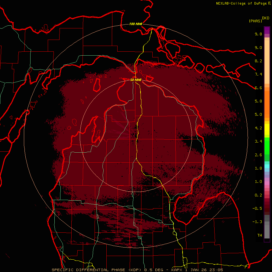
Task: Click the 6.6 value on the color scale
Action: 258,88
